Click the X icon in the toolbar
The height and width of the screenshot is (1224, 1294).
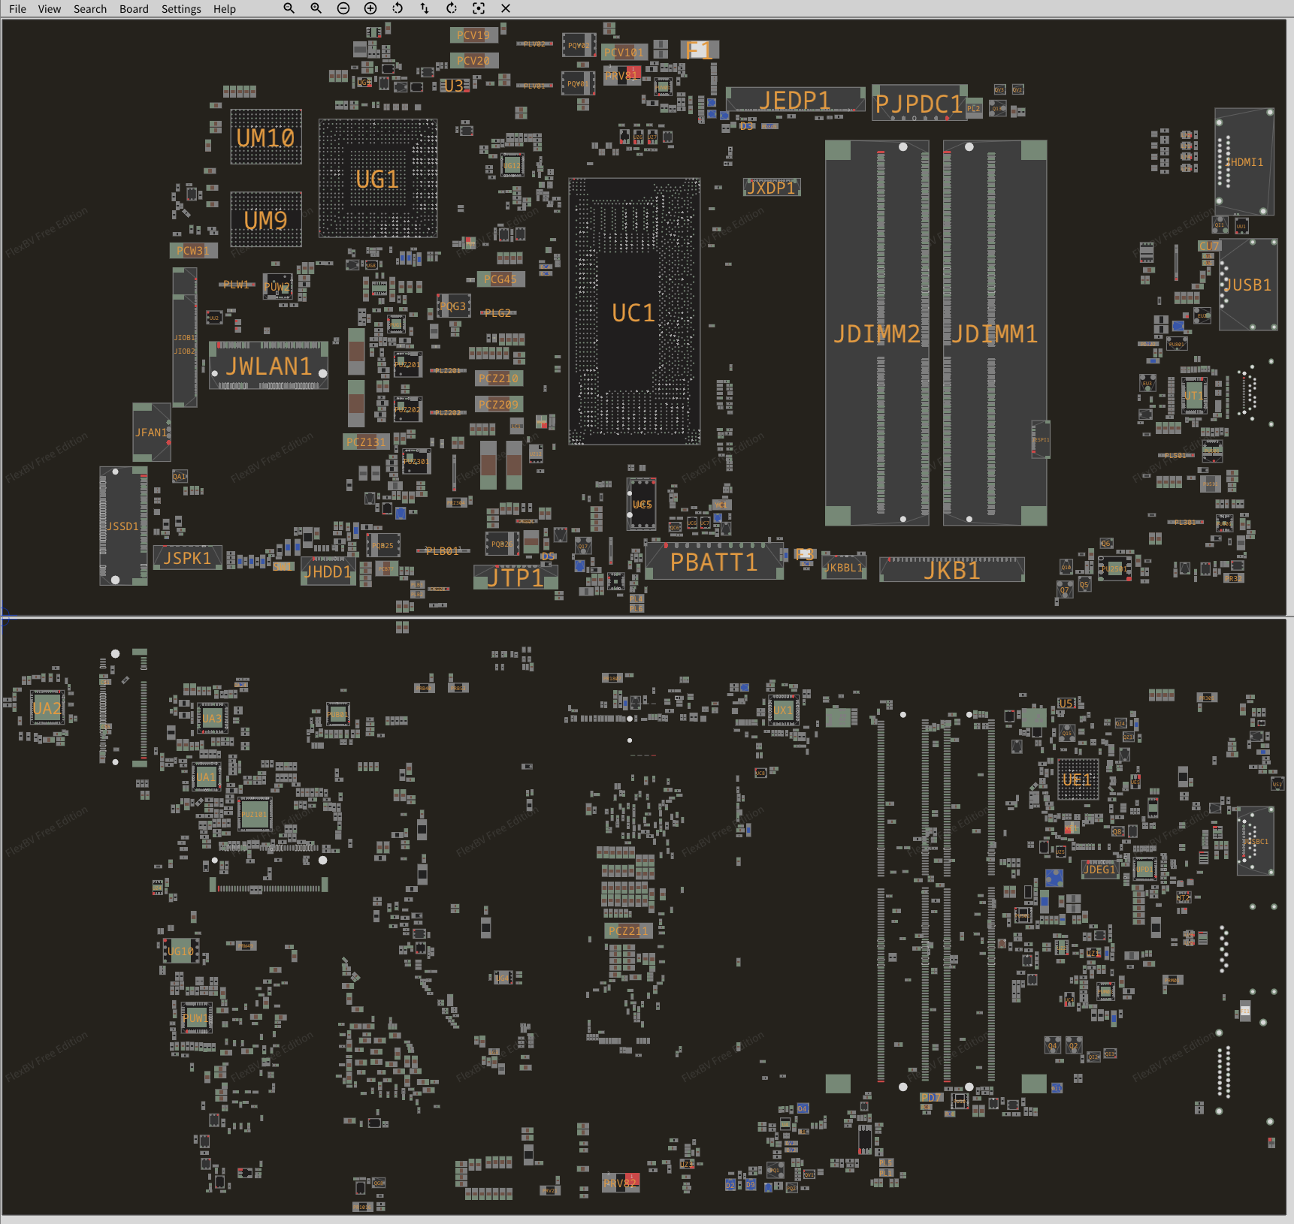pyautogui.click(x=506, y=8)
